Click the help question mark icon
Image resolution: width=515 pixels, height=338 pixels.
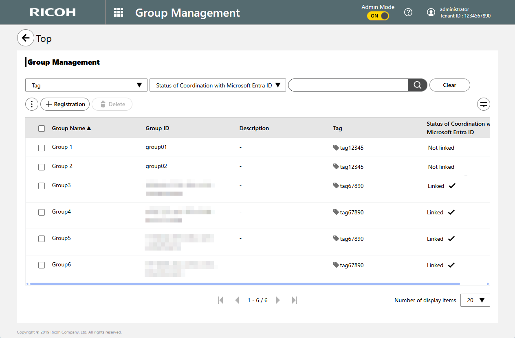(408, 12)
